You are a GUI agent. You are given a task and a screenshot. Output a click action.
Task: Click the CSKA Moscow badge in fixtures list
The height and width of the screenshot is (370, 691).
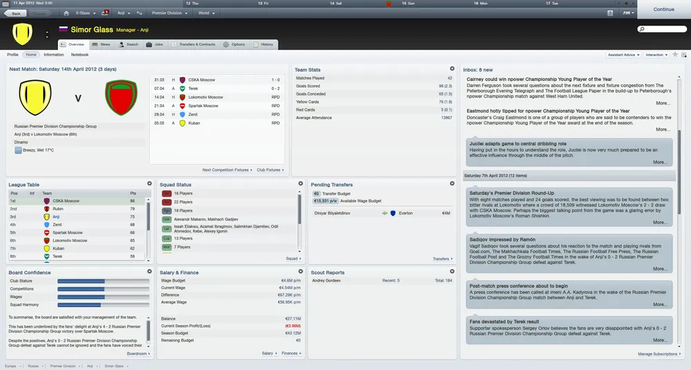pyautogui.click(x=182, y=80)
